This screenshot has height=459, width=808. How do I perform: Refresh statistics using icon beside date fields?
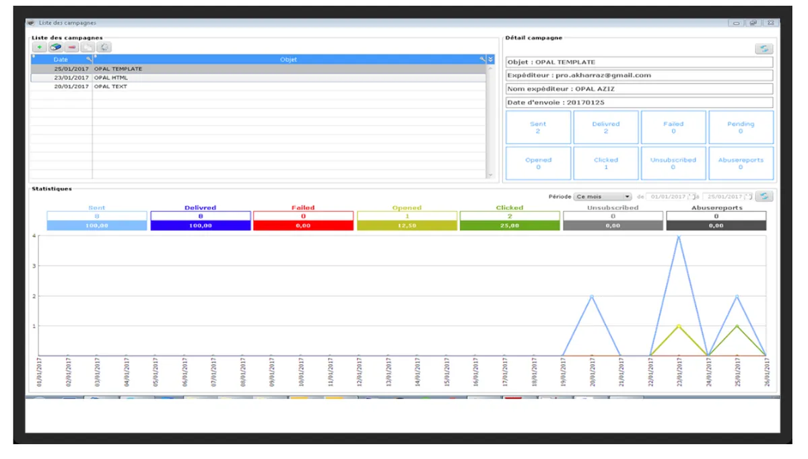pyautogui.click(x=764, y=197)
